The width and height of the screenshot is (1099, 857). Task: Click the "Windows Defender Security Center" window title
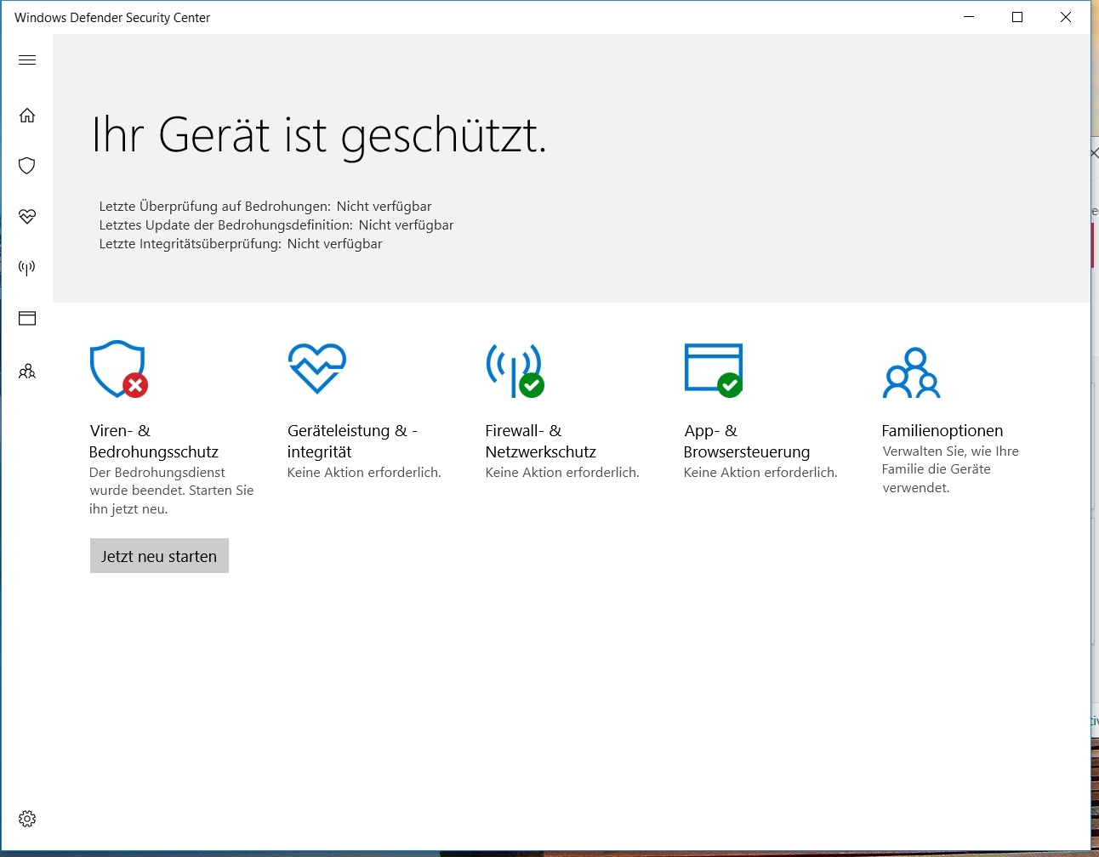112,18
